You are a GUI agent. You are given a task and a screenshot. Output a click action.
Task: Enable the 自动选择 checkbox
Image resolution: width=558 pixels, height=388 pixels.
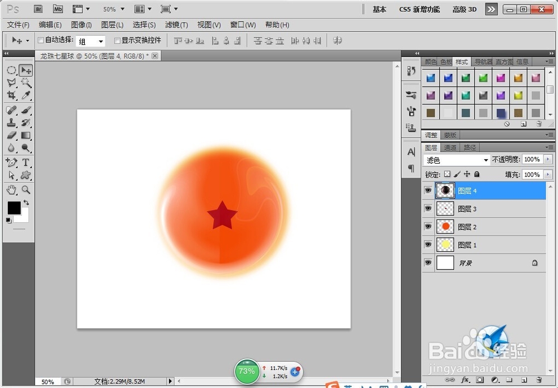pyautogui.click(x=41, y=41)
